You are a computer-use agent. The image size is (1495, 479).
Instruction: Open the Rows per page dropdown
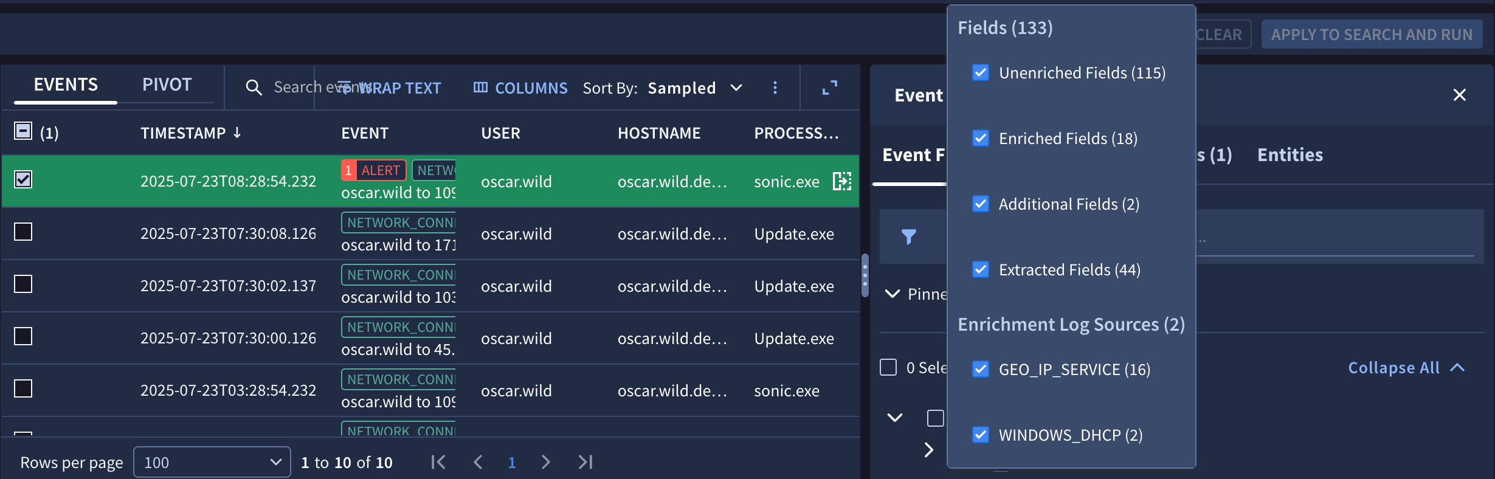point(212,462)
